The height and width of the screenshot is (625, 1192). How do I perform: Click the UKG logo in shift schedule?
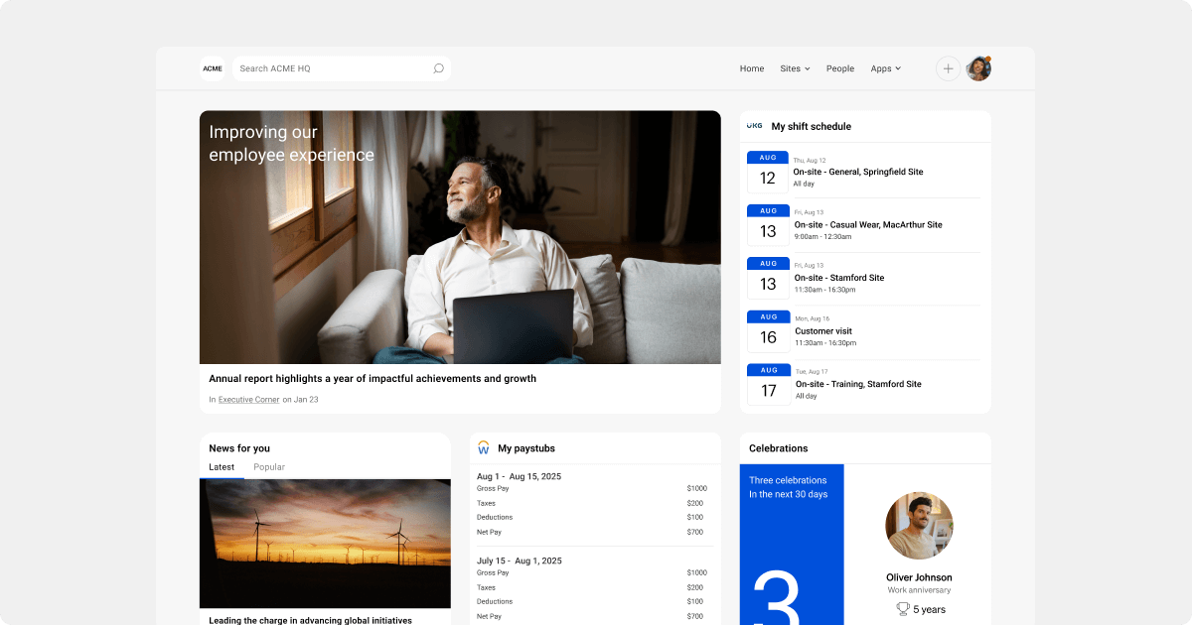(x=755, y=126)
